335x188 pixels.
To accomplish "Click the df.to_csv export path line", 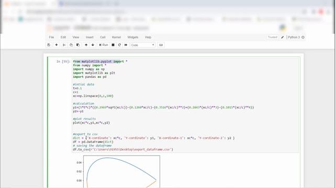I will click(x=123, y=149).
